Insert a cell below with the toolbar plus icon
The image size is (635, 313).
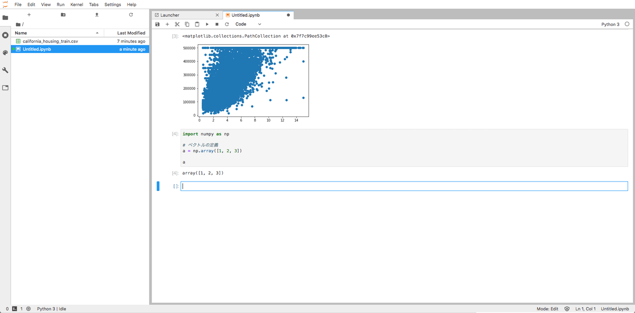coord(167,24)
